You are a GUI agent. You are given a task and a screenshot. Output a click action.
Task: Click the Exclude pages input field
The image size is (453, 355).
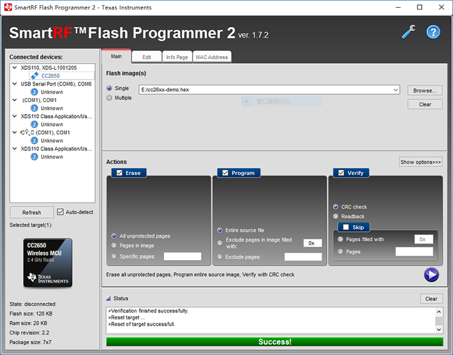pos(303,257)
